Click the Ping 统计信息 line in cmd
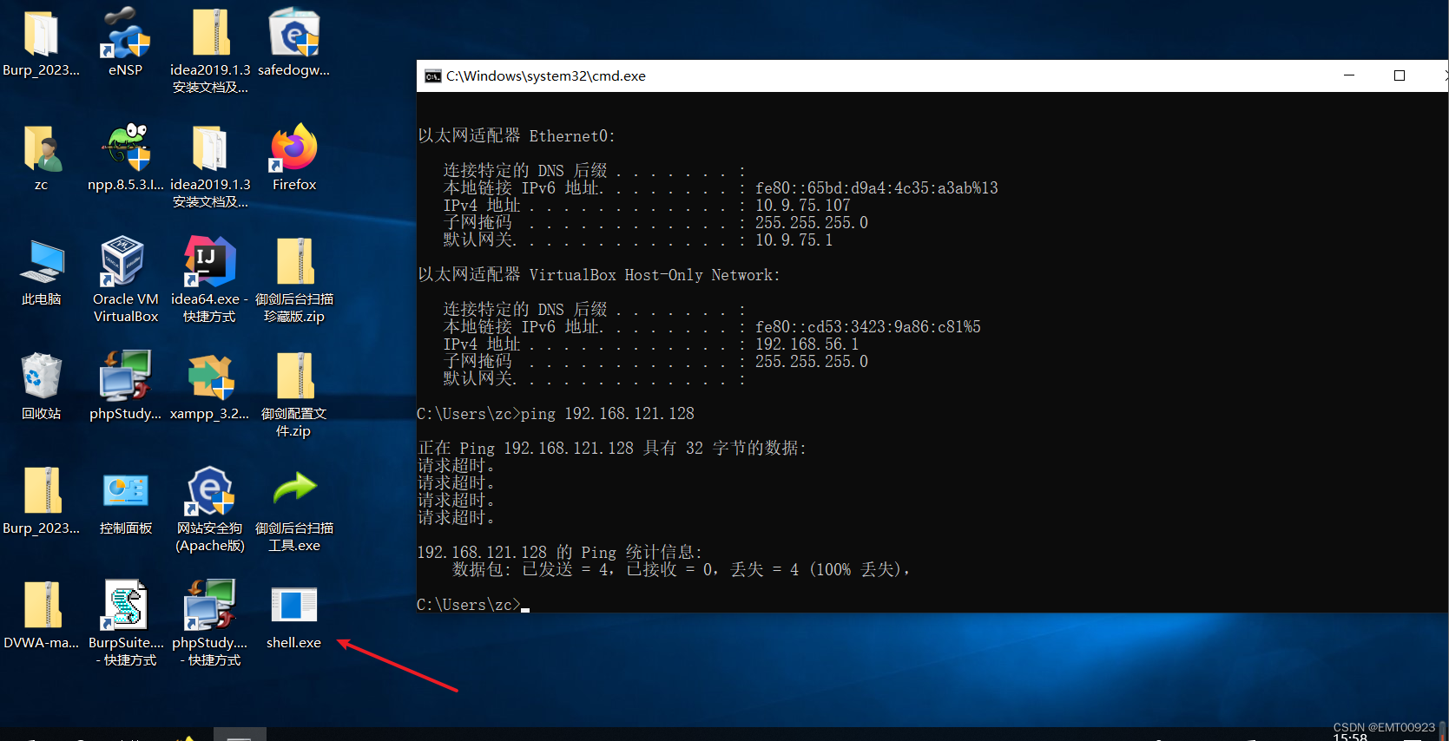The height and width of the screenshot is (741, 1449). (560, 553)
